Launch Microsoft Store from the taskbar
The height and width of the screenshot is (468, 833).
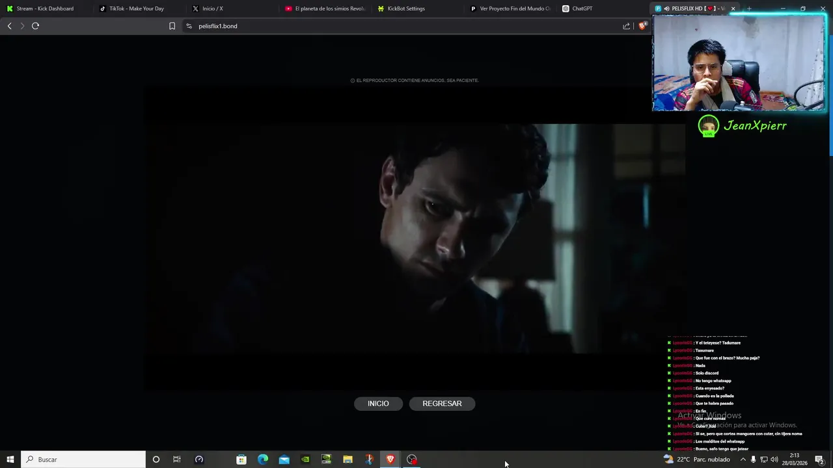pyautogui.click(x=241, y=460)
